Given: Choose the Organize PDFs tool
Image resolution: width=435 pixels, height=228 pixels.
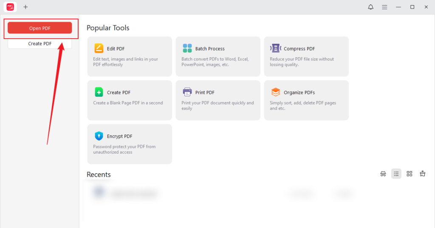Looking at the screenshot, I should [x=306, y=100].
